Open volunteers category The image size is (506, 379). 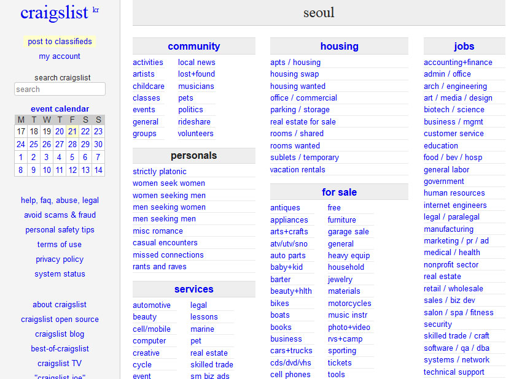[x=195, y=134]
